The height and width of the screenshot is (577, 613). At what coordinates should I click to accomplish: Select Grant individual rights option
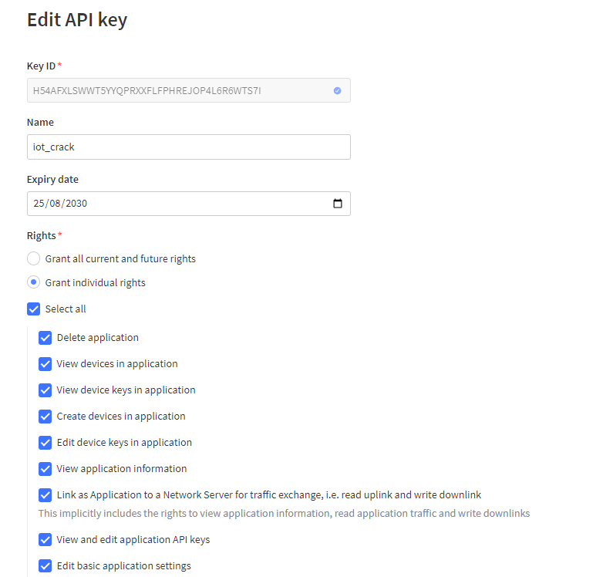34,282
